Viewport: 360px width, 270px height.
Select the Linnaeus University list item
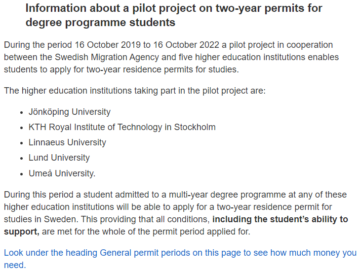pyautogui.click(x=67, y=142)
